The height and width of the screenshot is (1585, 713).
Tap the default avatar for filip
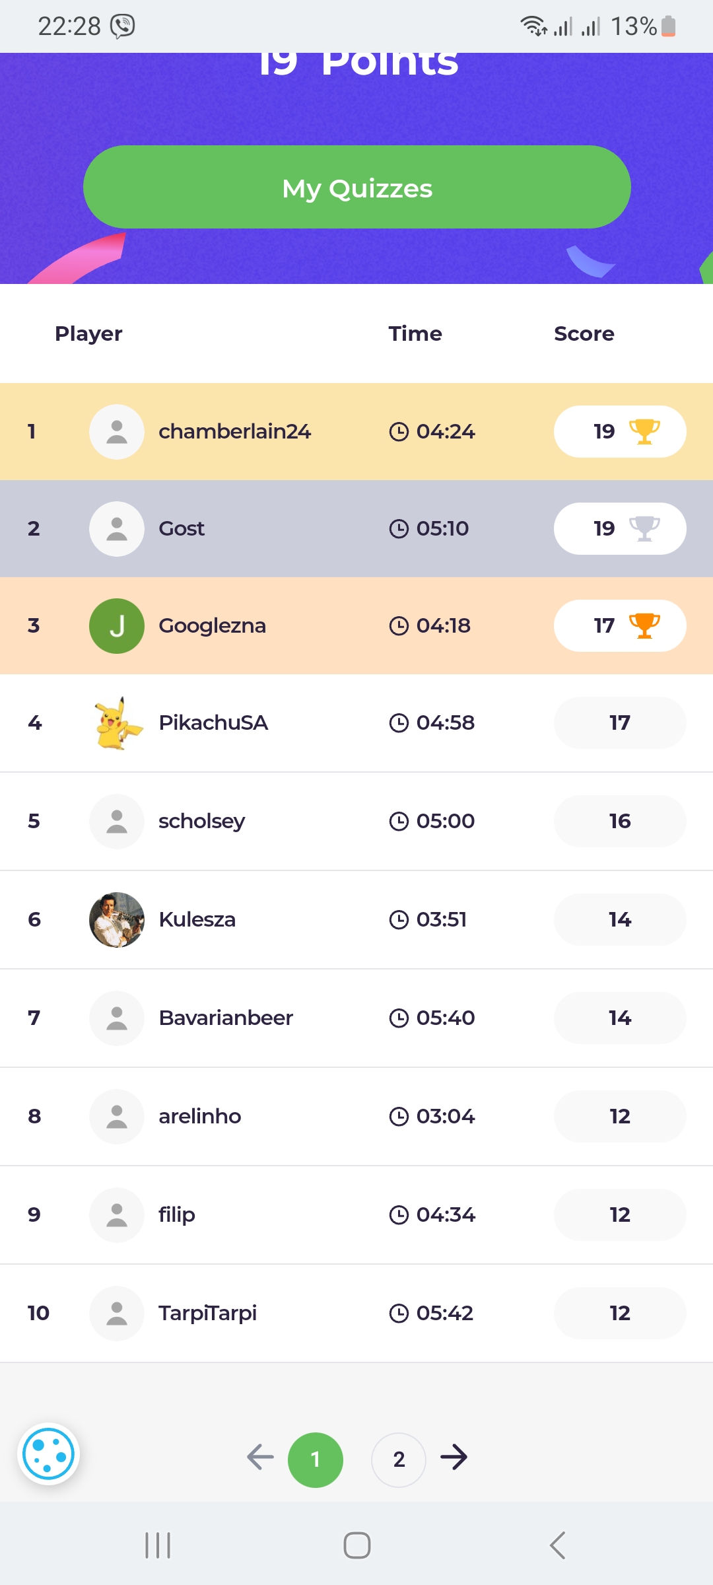[x=117, y=1215]
